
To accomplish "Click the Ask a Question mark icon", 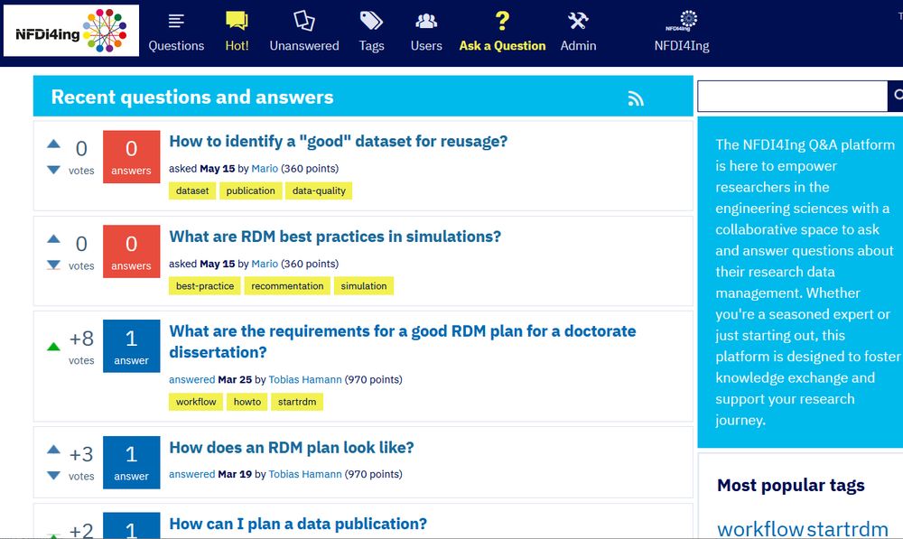I will pos(502,21).
